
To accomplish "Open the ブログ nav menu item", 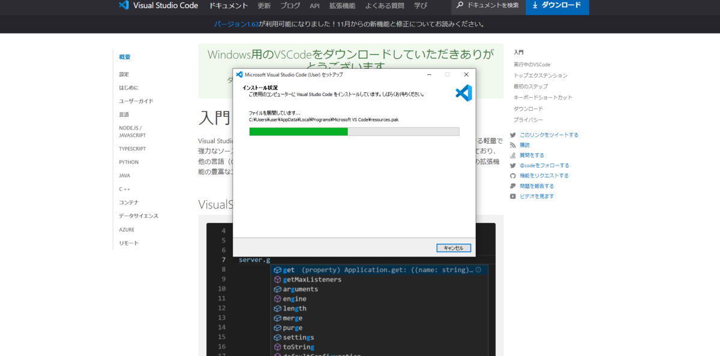I will coord(290,5).
